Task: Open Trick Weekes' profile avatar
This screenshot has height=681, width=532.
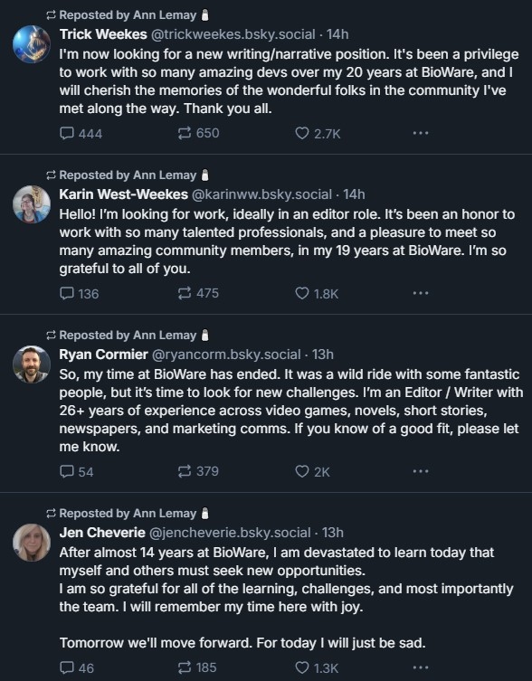Action: 32,44
